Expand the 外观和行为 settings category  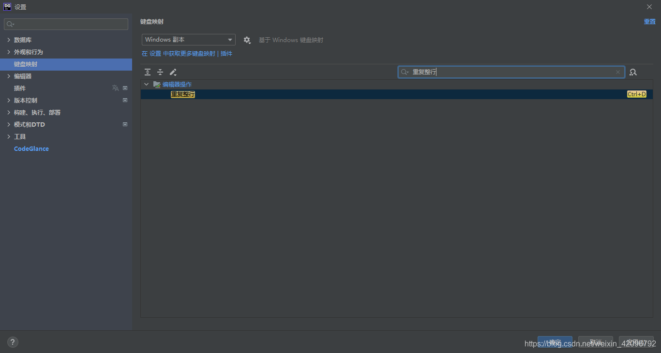pos(9,52)
